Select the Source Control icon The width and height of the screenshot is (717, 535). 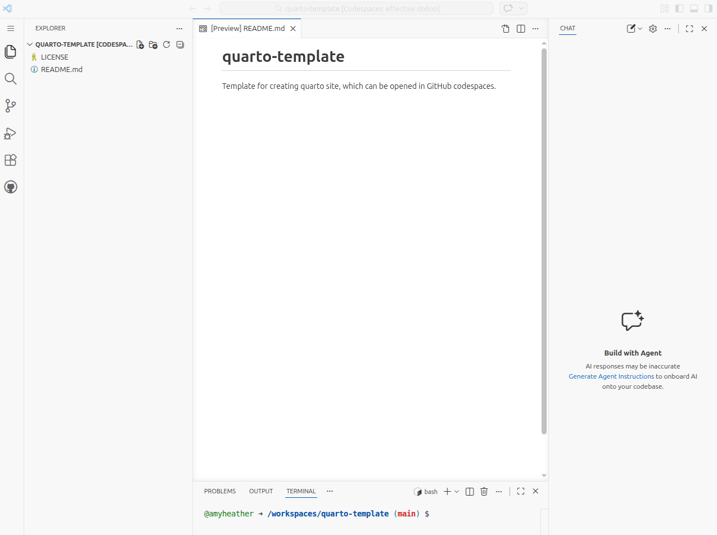coord(10,106)
